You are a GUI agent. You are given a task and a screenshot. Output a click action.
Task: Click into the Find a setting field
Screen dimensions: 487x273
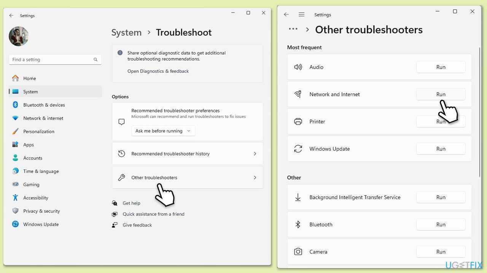click(x=51, y=60)
